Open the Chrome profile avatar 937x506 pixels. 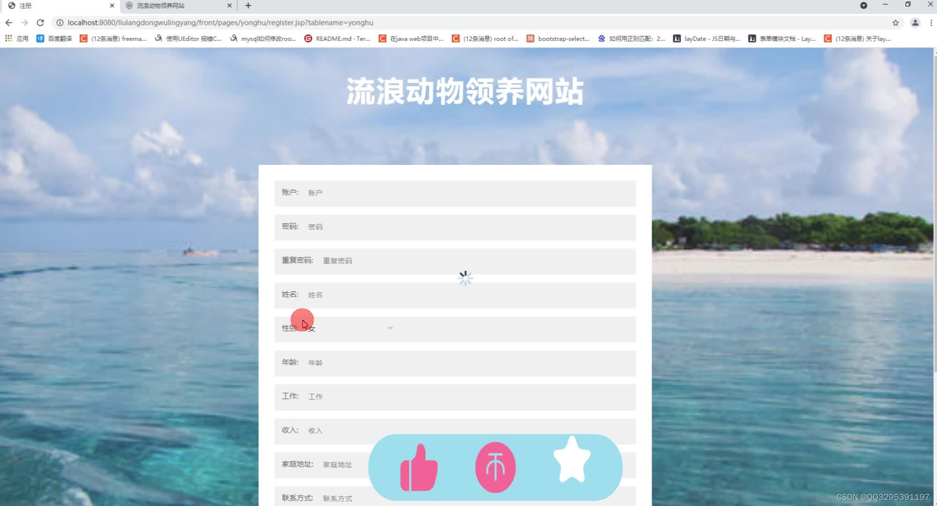click(x=915, y=22)
